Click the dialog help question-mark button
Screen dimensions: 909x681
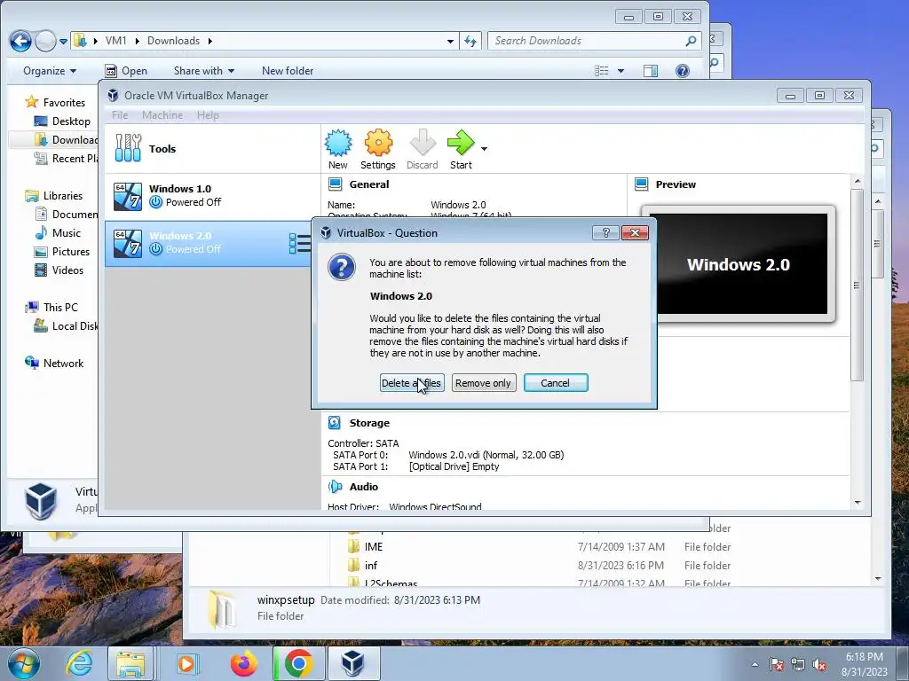point(605,233)
